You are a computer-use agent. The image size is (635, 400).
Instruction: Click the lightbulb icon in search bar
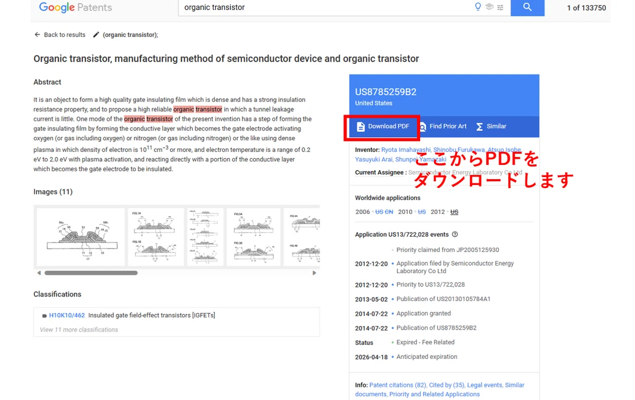tap(478, 7)
